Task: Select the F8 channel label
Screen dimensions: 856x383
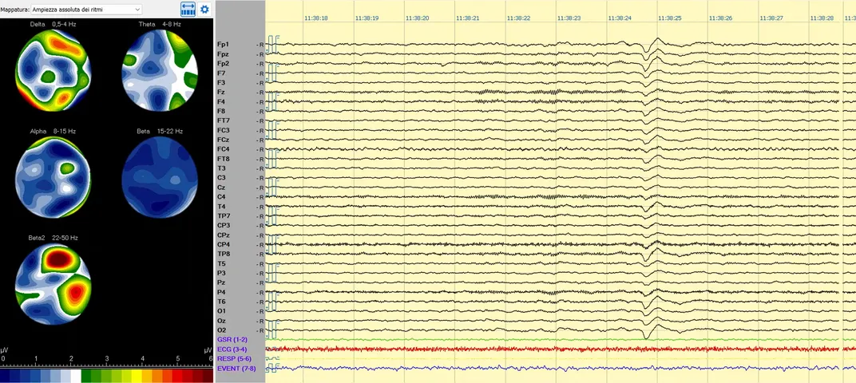Action: pyautogui.click(x=221, y=111)
